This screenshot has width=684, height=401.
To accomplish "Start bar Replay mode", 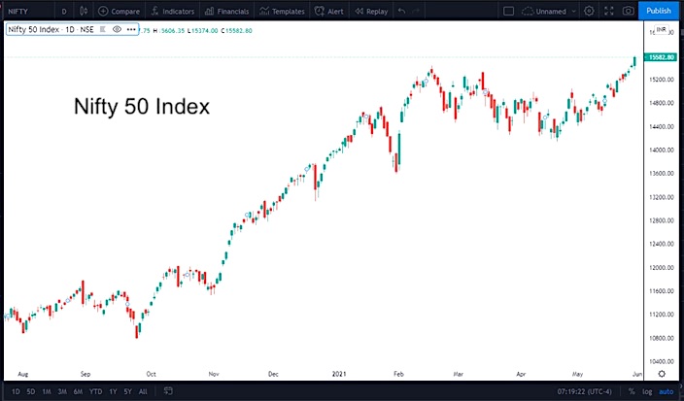I will (371, 12).
